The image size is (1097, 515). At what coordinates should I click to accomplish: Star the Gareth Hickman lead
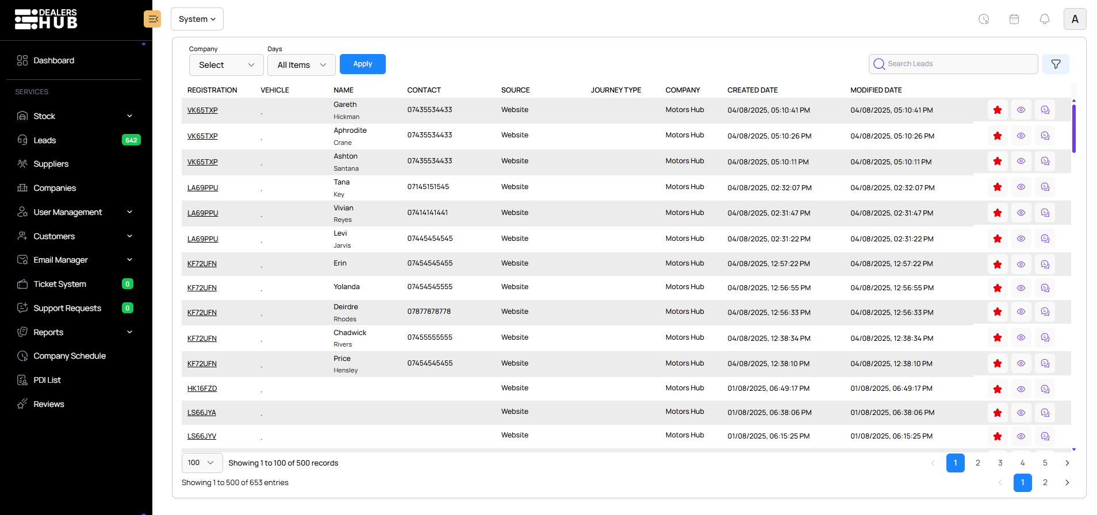point(997,110)
